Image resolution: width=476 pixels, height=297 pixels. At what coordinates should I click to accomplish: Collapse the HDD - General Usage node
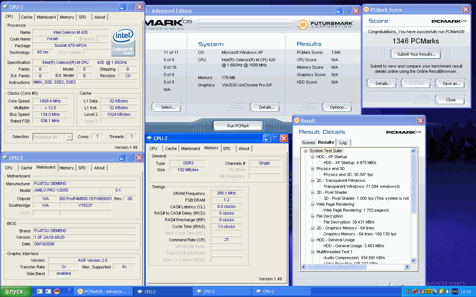tap(313, 240)
